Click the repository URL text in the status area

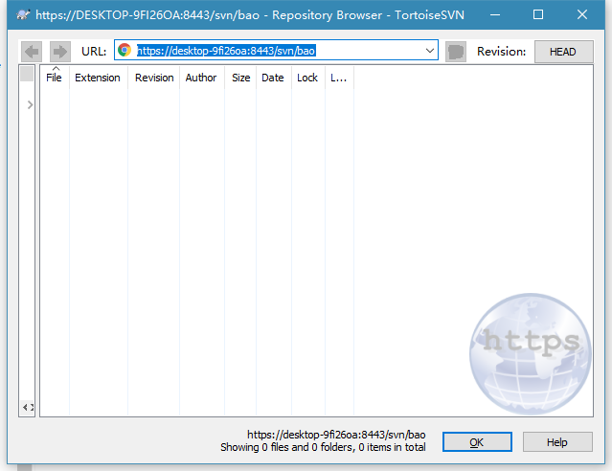336,435
